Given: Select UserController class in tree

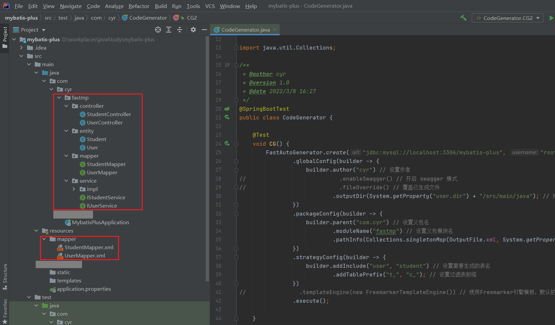Looking at the screenshot, I should click(105, 122).
